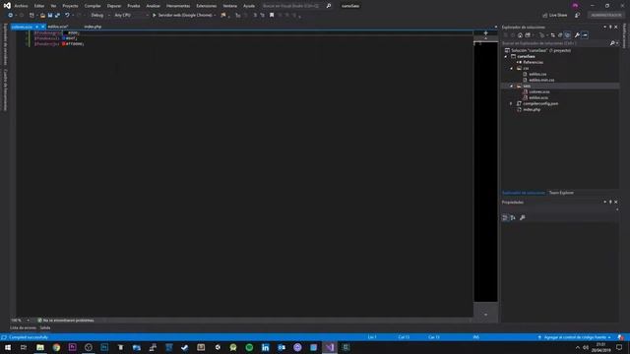Viewport: 630px width, 354px height.
Task: Click the code minimap scrollbar
Action: (485, 171)
